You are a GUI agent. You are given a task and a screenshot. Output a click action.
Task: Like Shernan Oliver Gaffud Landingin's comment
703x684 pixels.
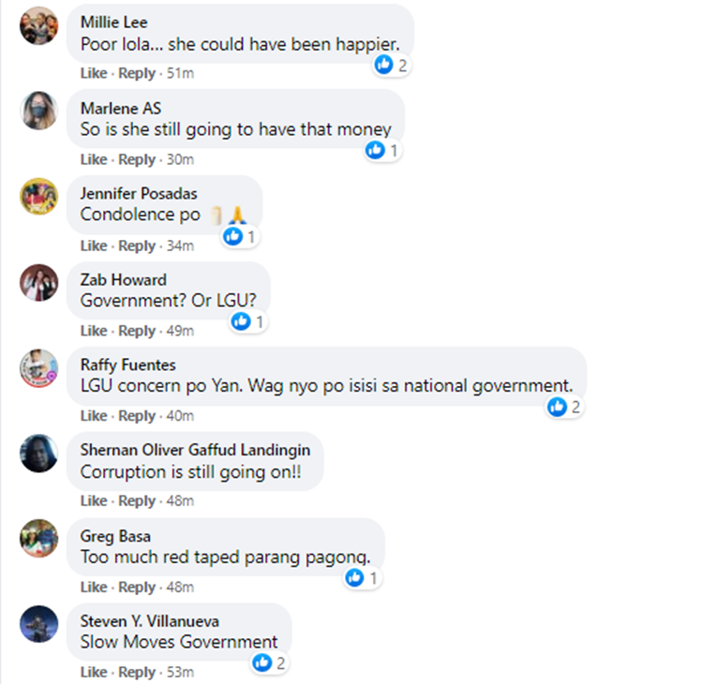click(94, 500)
